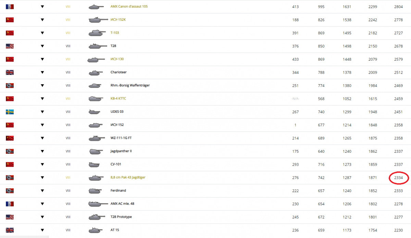The height and width of the screenshot is (238, 411).
Task: Expand the Rhm.-Borsig Waffenträger row arrow
Action: tap(42, 85)
